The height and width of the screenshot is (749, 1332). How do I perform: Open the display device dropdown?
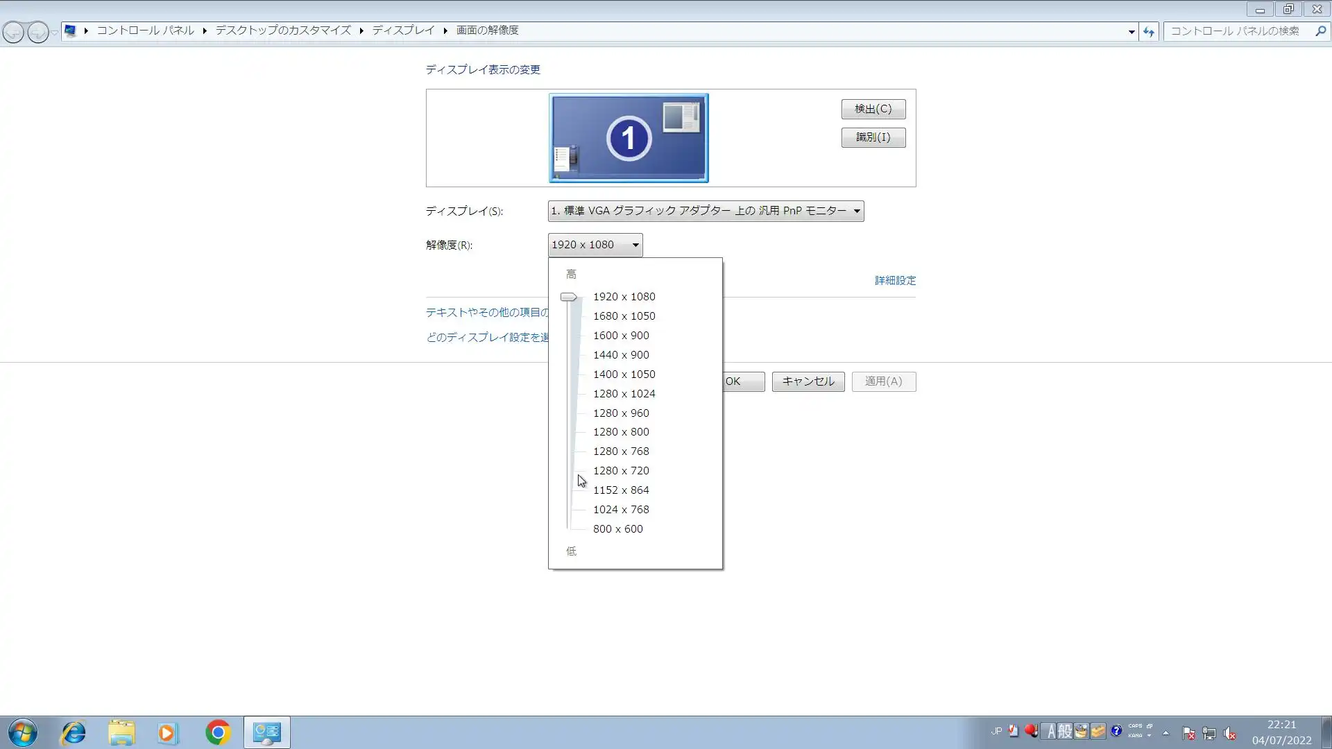coord(706,211)
